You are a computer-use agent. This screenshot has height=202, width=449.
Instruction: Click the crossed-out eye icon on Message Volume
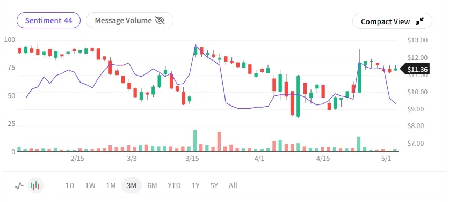click(160, 20)
